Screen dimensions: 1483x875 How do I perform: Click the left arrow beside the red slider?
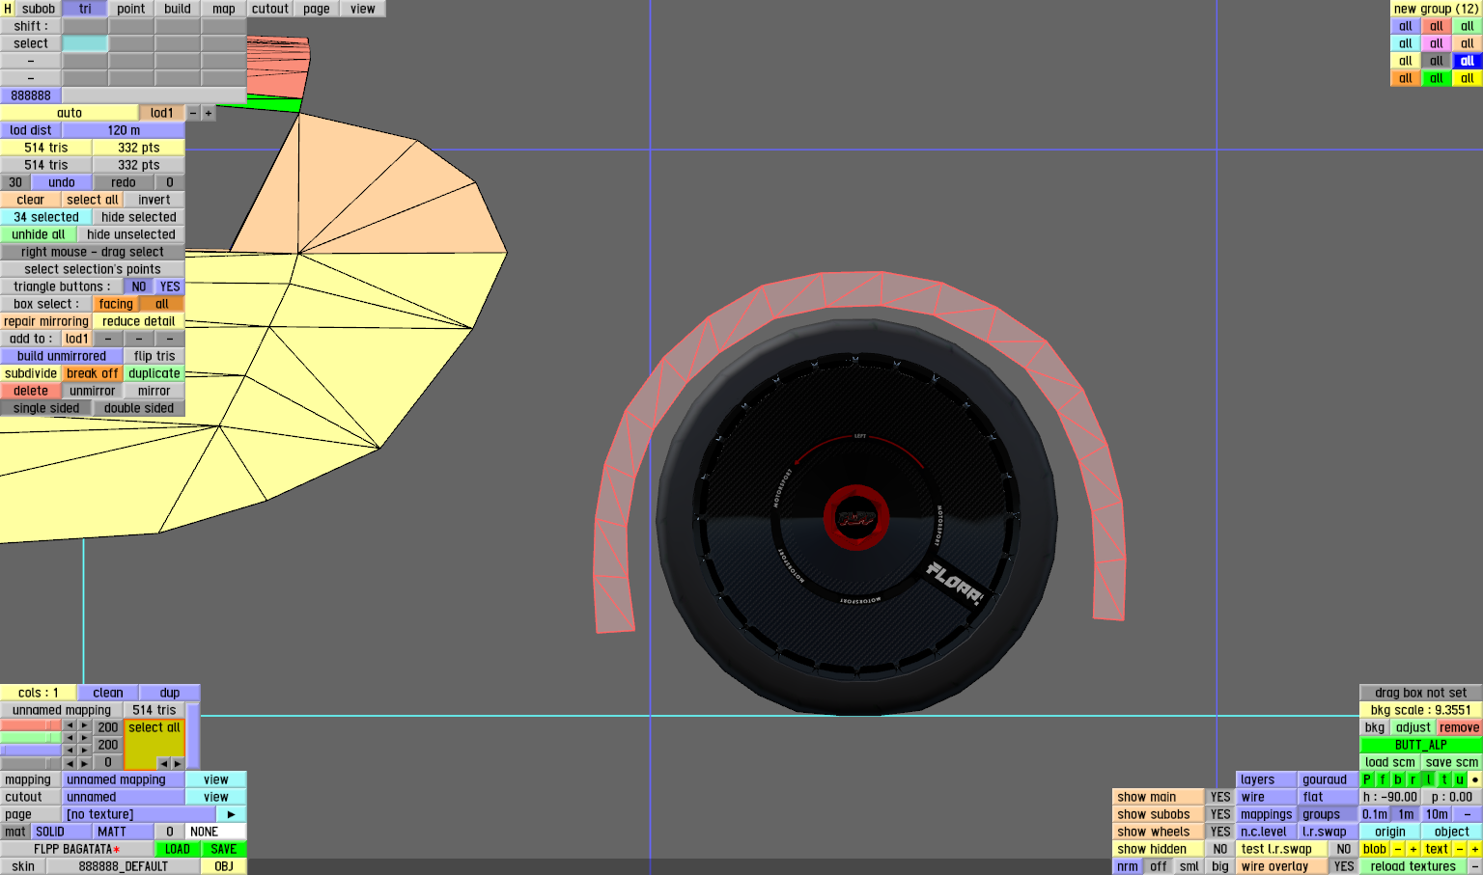[x=70, y=725]
